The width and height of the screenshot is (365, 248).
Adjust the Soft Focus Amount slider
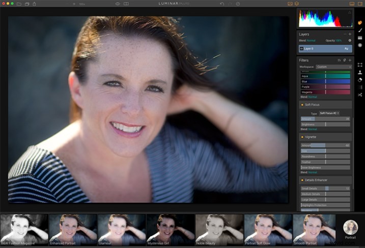pos(325,119)
